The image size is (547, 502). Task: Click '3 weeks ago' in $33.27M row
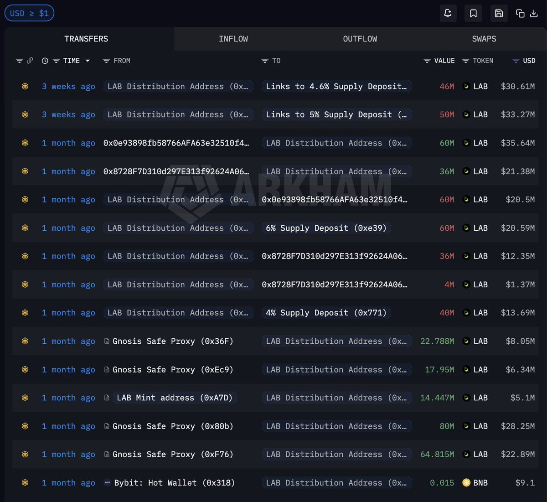(68, 114)
